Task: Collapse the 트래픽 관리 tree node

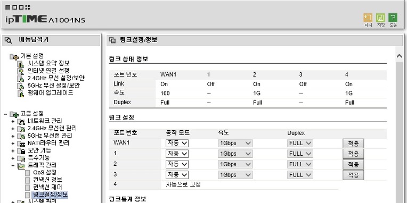Action: (13, 166)
